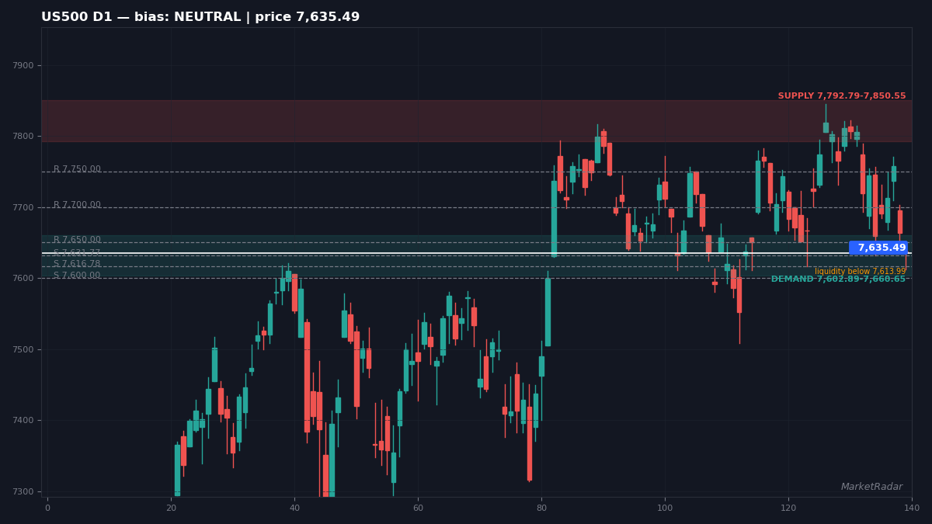Click the 0 x-axis tick label
Screen dimensions: 932x524
[x=47, y=508]
